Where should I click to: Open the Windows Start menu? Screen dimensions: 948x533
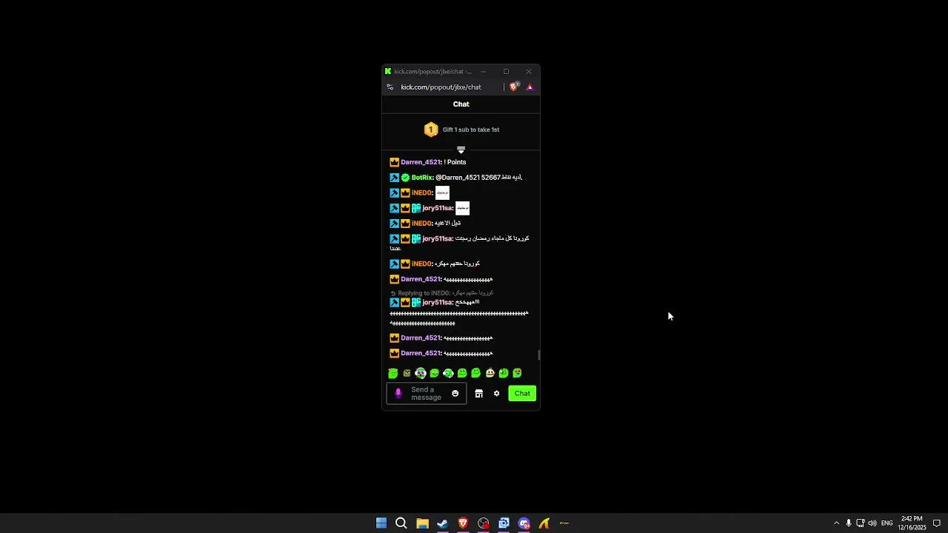point(381,523)
